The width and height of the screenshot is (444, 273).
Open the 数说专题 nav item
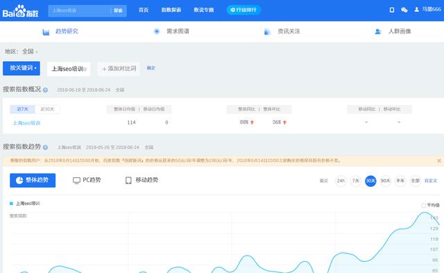coord(203,10)
